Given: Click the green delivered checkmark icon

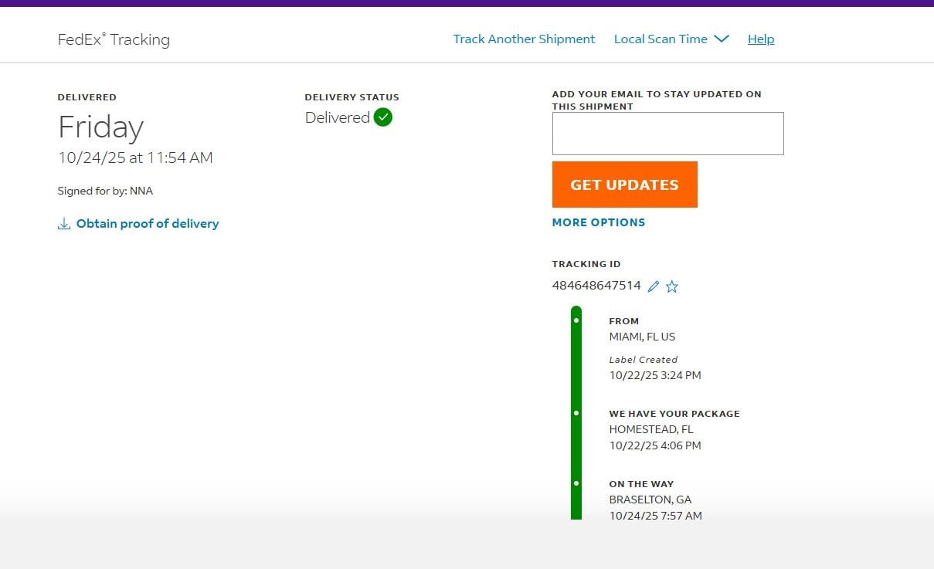Looking at the screenshot, I should pyautogui.click(x=383, y=117).
